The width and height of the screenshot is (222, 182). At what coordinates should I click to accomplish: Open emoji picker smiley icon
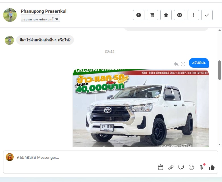[x=191, y=167]
